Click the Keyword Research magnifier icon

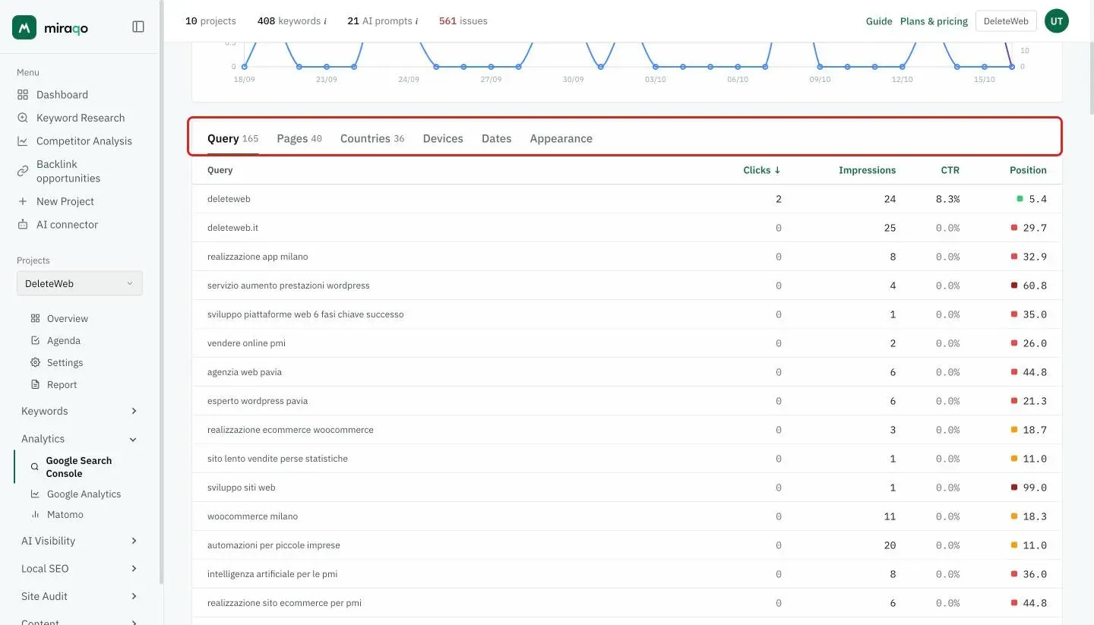click(23, 118)
